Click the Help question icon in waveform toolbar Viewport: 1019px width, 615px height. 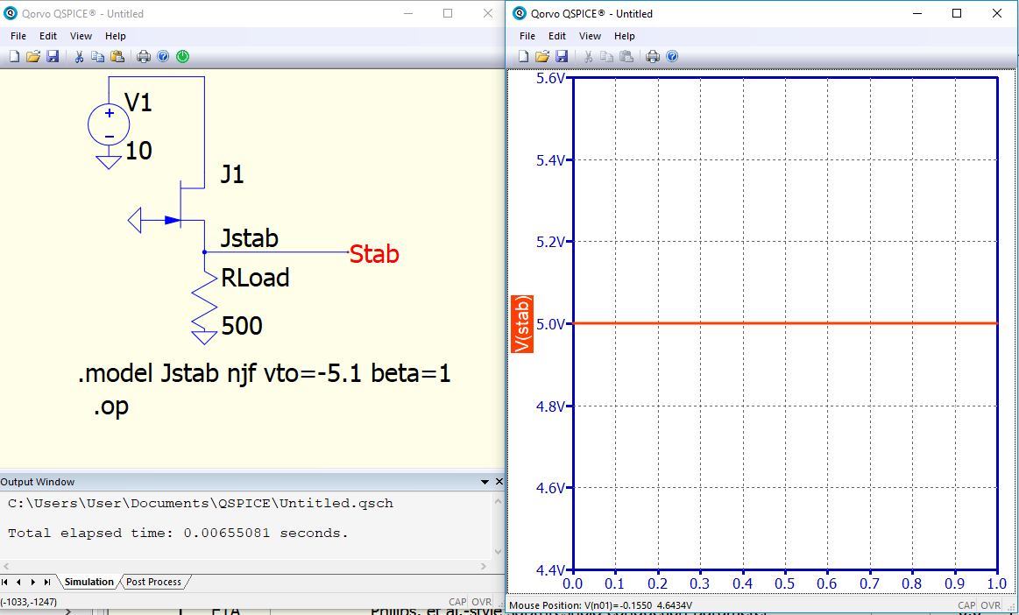[673, 57]
